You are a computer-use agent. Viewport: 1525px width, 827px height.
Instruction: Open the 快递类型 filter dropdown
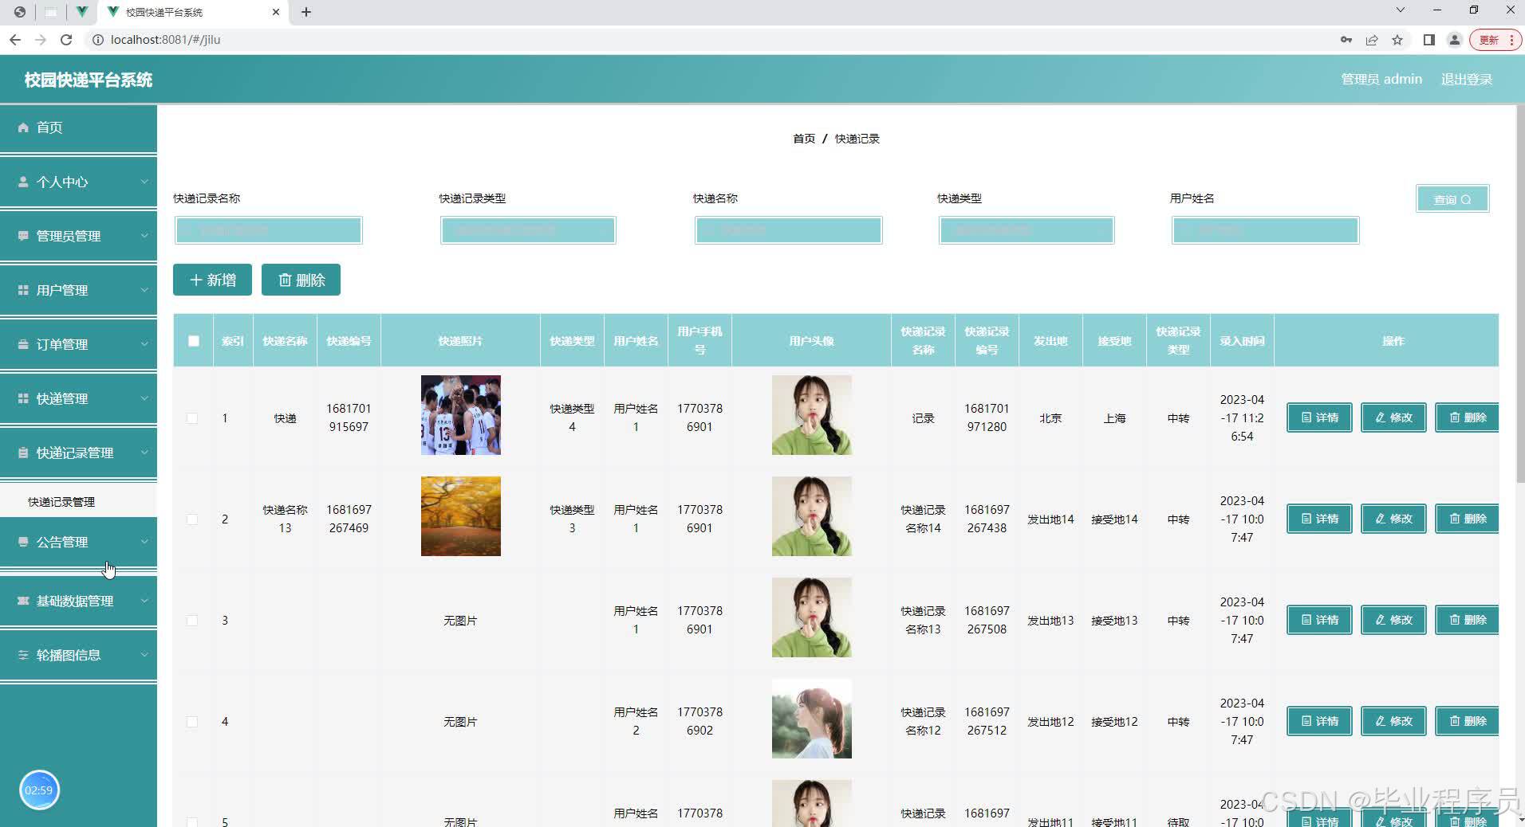tap(1027, 230)
